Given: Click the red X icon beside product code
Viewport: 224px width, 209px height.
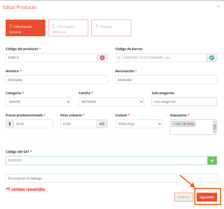Looking at the screenshot, I should coord(102,58).
